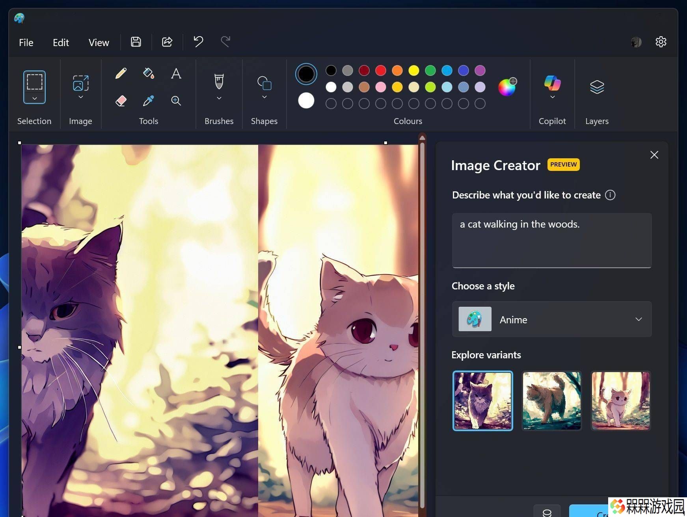Click the Share icon
The image size is (687, 517).
click(167, 42)
